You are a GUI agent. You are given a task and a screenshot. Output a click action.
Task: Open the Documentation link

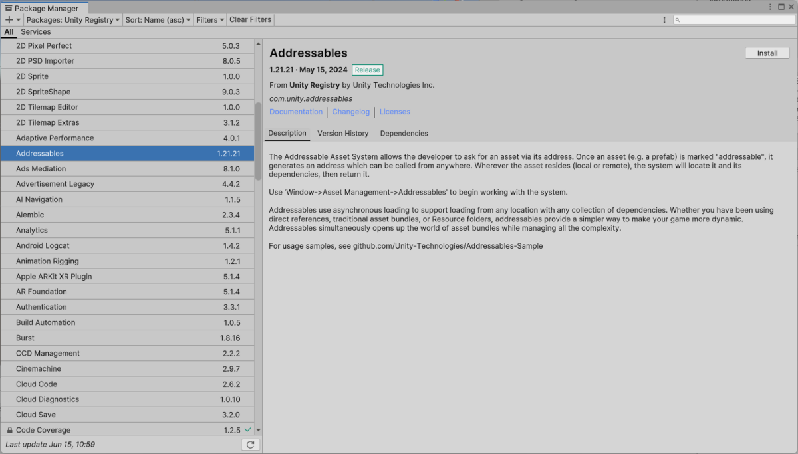[296, 112]
